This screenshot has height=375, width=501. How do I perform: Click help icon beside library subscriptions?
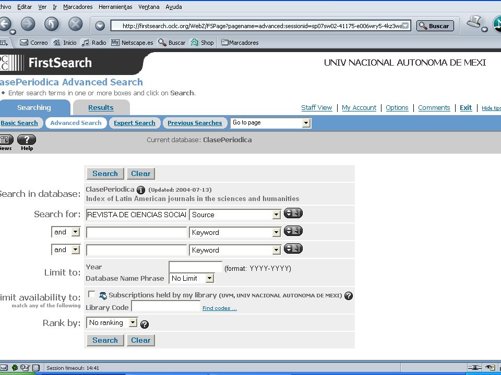coord(349,296)
